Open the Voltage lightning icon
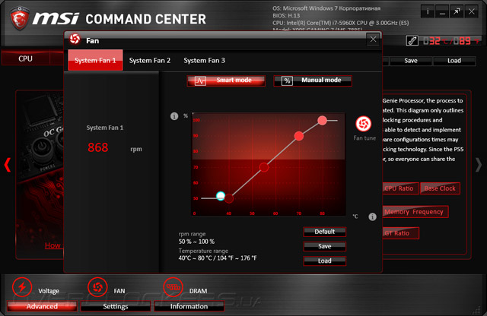Image resolution: width=487 pixels, height=316 pixels. click(x=22, y=287)
